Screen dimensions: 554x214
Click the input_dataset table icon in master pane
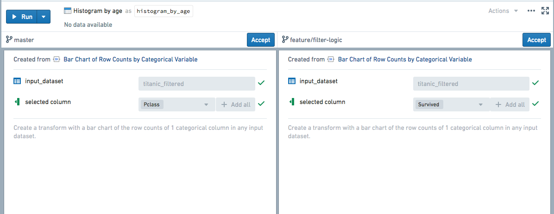coord(17,81)
